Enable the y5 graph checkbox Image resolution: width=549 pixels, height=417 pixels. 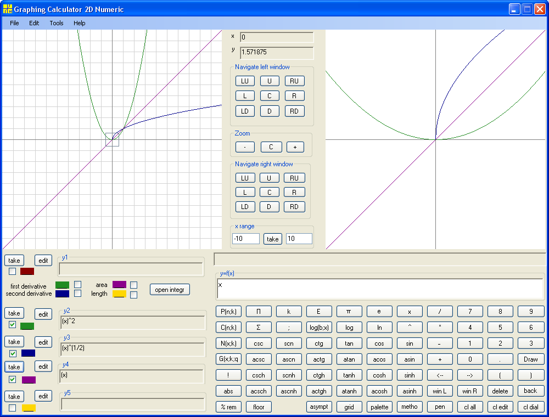12,408
